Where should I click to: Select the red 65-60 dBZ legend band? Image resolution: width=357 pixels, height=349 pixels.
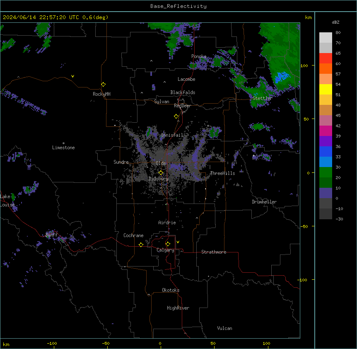tap(326, 58)
